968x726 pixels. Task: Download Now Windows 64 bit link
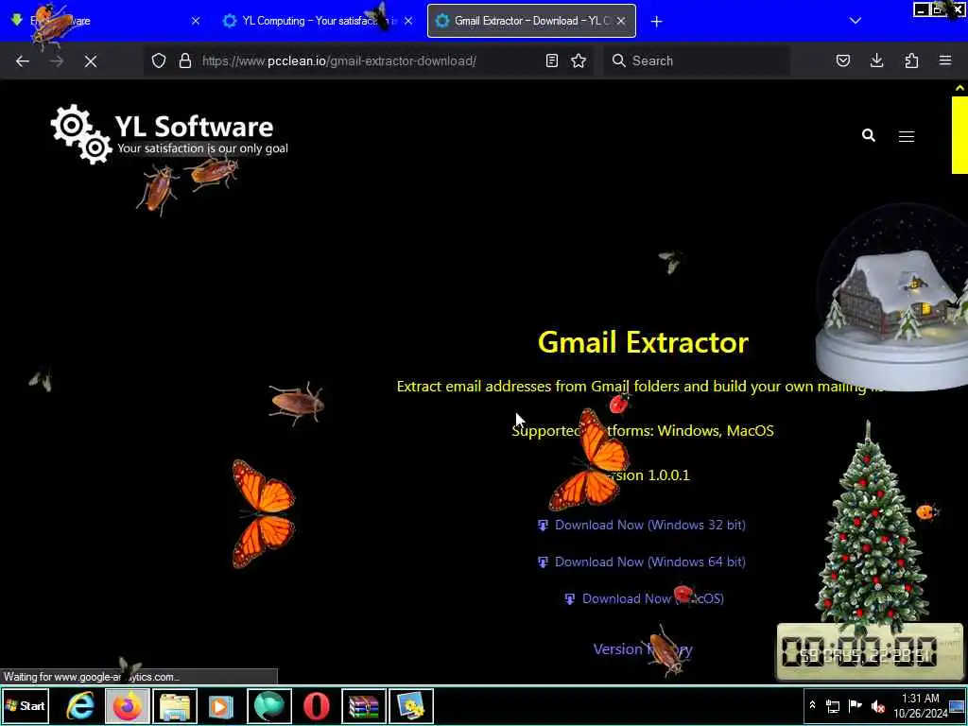(642, 562)
